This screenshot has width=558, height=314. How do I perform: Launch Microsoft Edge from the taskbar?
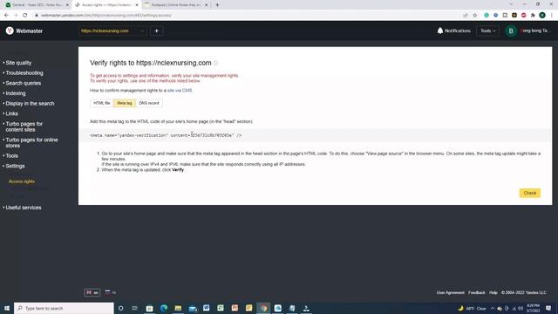[164, 308]
